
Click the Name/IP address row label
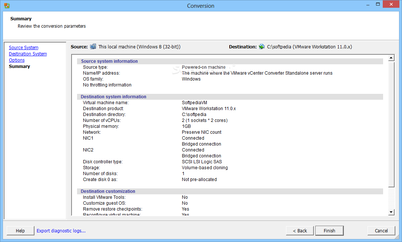tap(101, 73)
